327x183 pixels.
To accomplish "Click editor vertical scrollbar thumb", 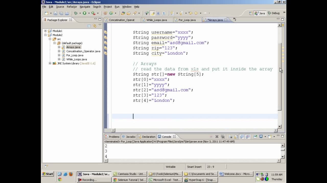I will coord(279,77).
